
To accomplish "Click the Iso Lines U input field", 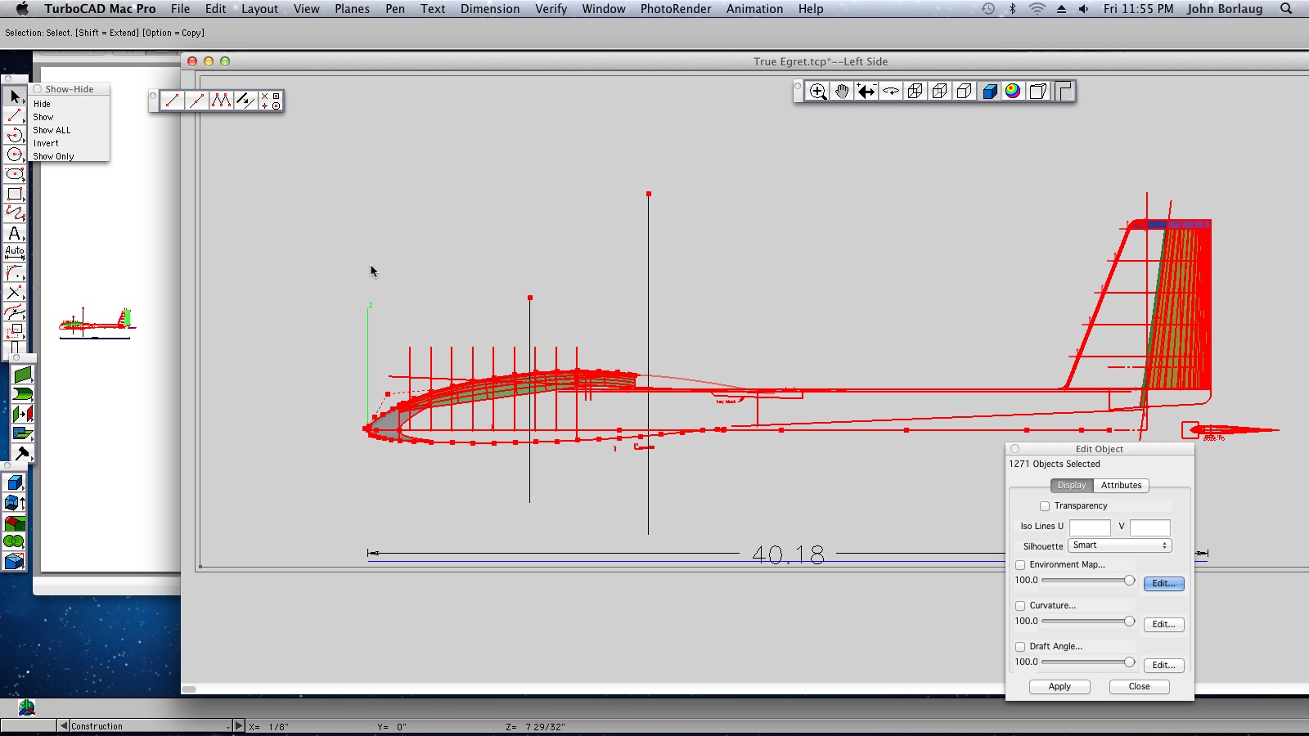I will [x=1090, y=527].
